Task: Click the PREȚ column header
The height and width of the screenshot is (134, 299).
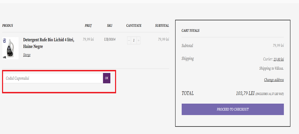Action: (88, 26)
